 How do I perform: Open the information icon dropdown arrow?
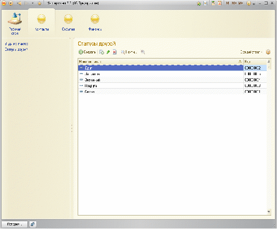click(x=254, y=4)
